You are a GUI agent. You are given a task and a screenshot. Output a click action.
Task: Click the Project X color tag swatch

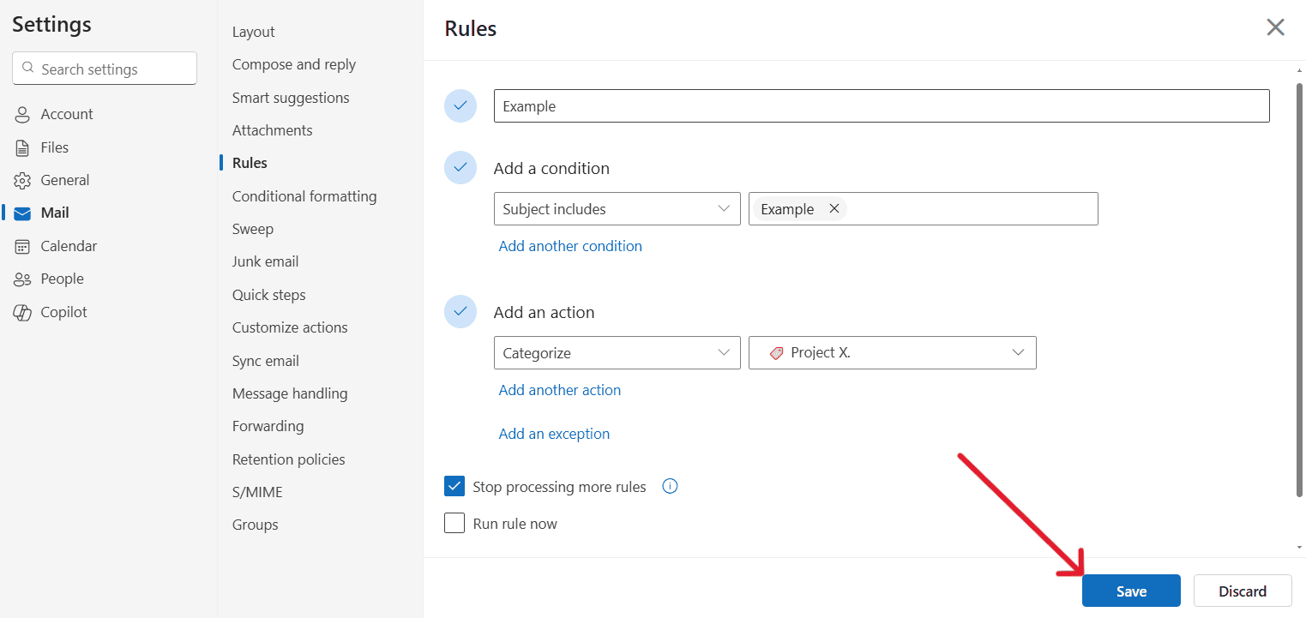(x=777, y=352)
